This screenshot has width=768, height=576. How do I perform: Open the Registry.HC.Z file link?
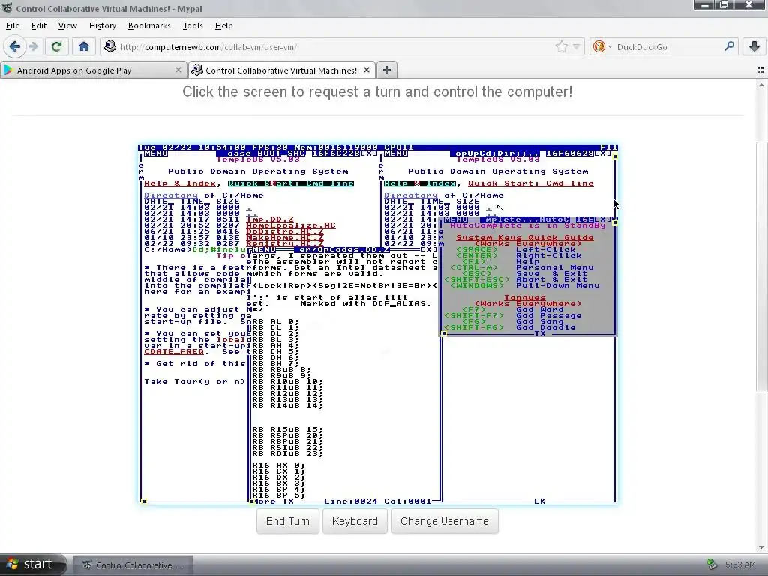coord(285,244)
